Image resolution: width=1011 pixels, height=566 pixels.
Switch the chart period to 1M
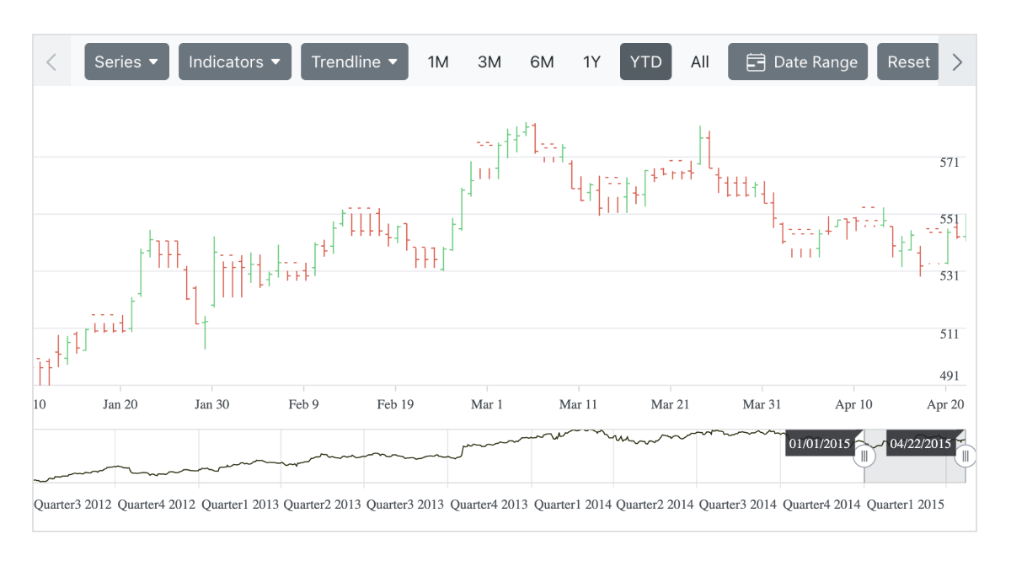(x=438, y=61)
